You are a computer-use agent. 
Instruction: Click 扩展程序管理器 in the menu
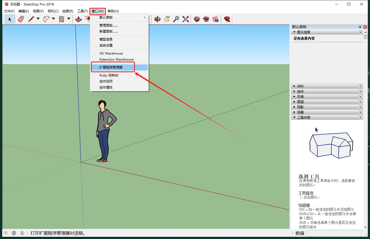coord(111,67)
